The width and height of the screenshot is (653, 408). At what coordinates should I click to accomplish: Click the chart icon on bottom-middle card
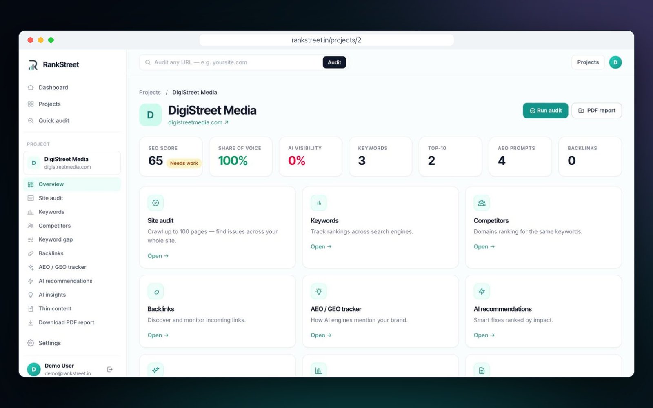point(319,370)
